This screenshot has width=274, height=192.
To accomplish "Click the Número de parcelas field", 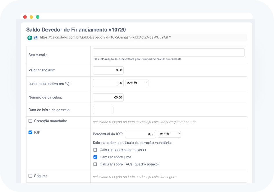I will 108,97.
